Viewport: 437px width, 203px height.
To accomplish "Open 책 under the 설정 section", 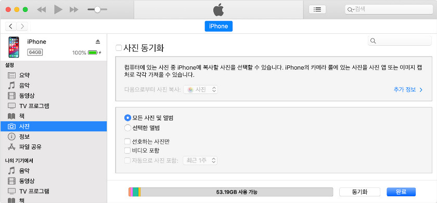I will coord(54,116).
